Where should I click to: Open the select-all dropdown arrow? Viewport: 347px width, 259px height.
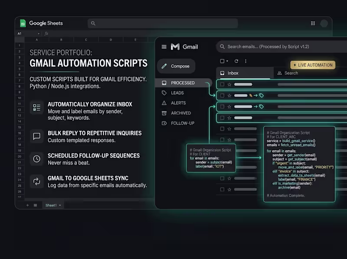point(227,61)
